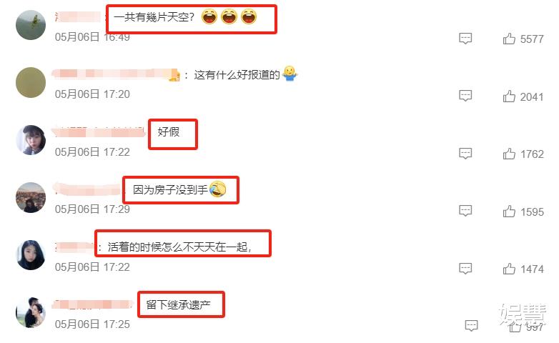Open the olive-colored avatar of the second commenter
559x343 pixels.
point(31,82)
